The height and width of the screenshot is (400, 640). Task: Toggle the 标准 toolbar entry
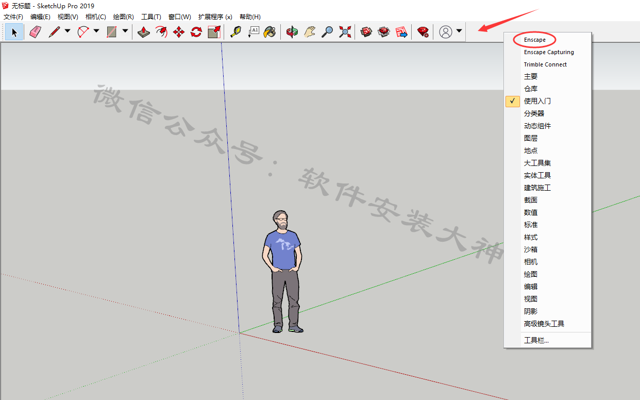pyautogui.click(x=548, y=225)
